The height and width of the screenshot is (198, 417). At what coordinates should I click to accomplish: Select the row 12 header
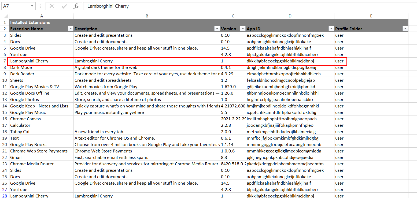(x=5, y=93)
